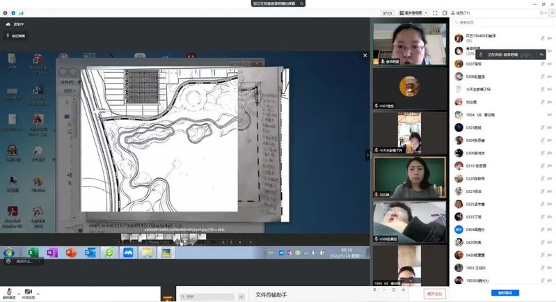
Task: Open Excel from the shared taskbar
Action: [31, 253]
